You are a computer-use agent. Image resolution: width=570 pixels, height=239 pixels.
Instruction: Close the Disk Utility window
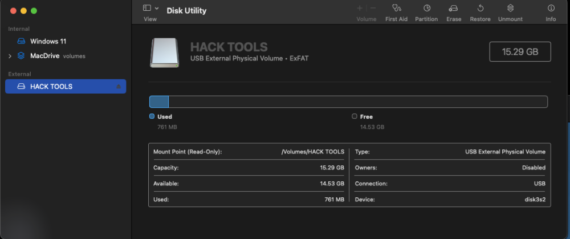click(x=14, y=10)
